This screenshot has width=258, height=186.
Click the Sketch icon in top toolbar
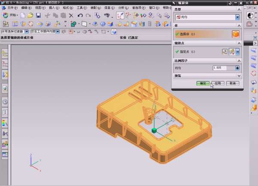pos(120,15)
